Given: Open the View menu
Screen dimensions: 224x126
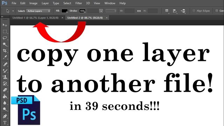Looking at the screenshot, I should coord(97,3).
